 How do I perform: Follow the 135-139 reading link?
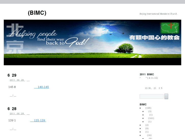point(38,120)
